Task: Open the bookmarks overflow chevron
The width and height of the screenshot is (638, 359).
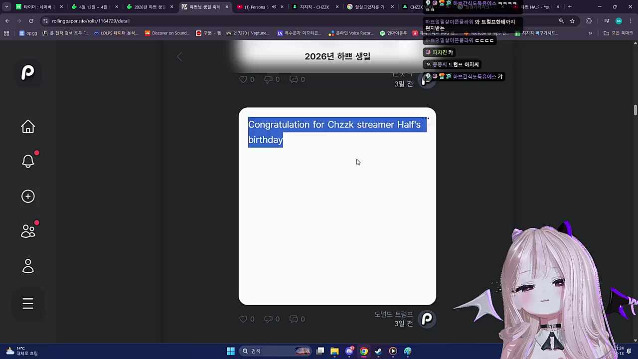Action: pos(590,33)
